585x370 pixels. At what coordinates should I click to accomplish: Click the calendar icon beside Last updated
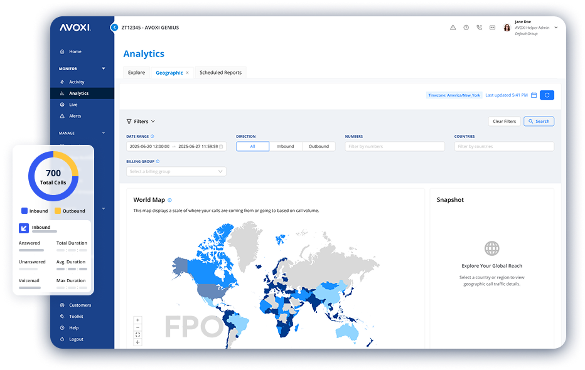534,95
